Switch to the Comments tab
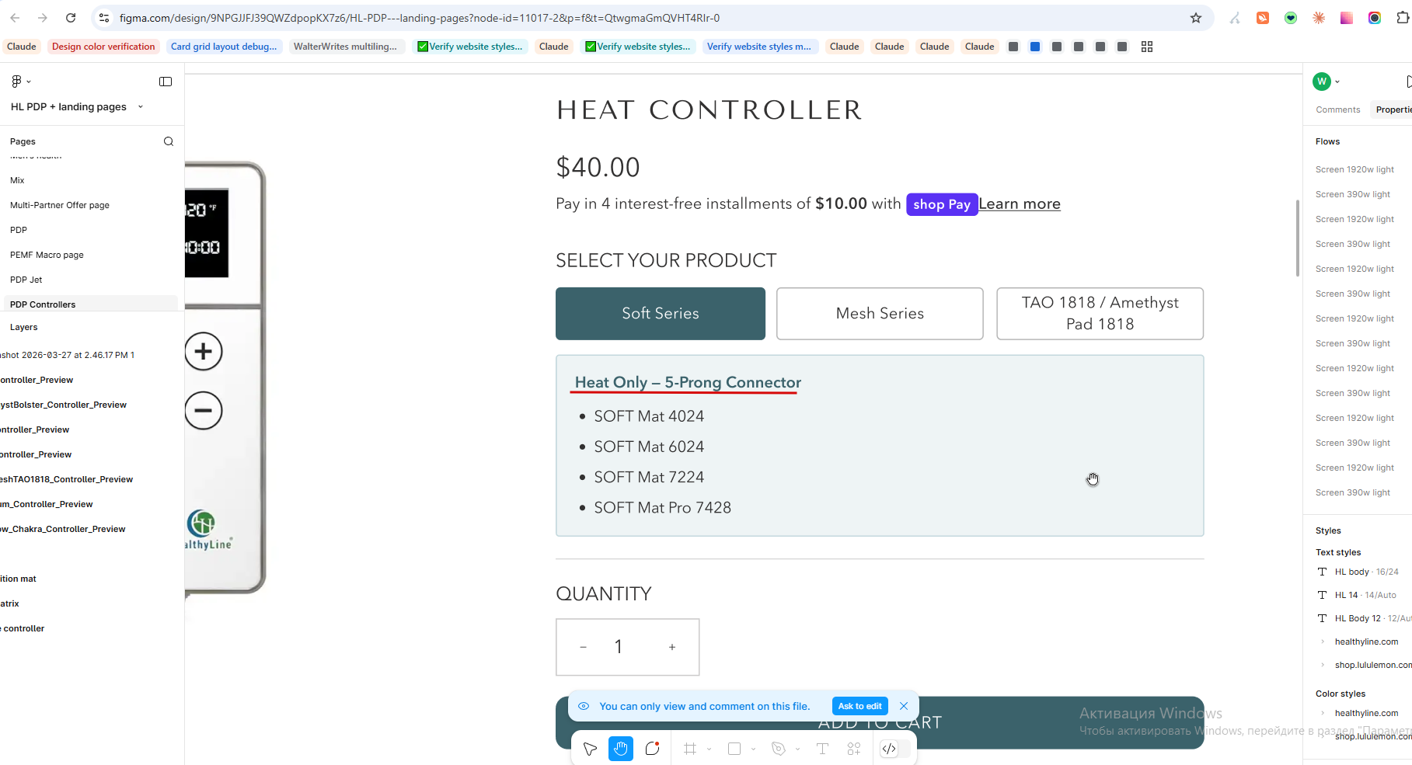 1337,110
